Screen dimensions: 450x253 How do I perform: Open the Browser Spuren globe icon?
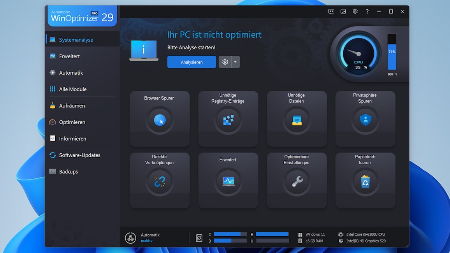(160, 120)
